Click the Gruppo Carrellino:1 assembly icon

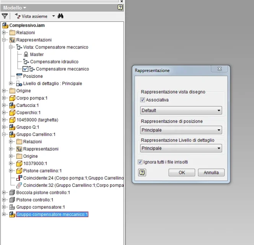click(x=12, y=134)
